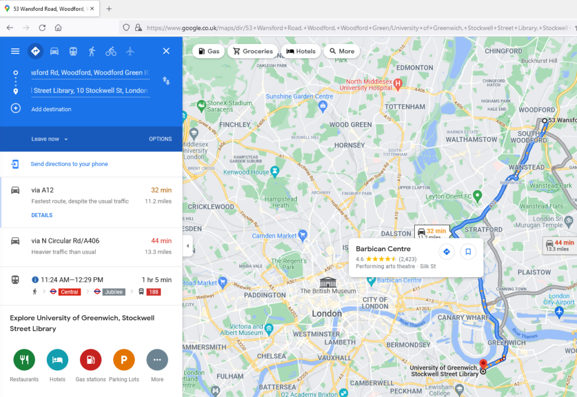
Task: Search for Hotels on the map
Action: coord(301,51)
